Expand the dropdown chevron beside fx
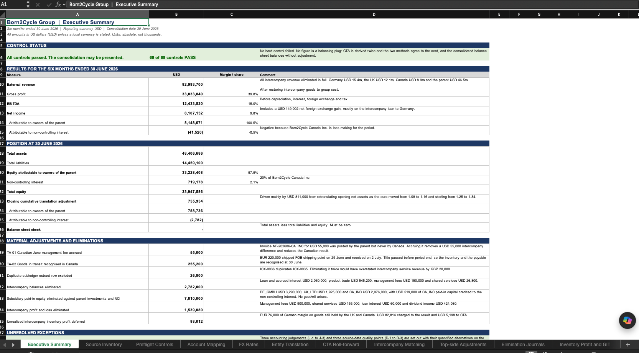Screen dimensions: 639x353 tap(64, 5)
